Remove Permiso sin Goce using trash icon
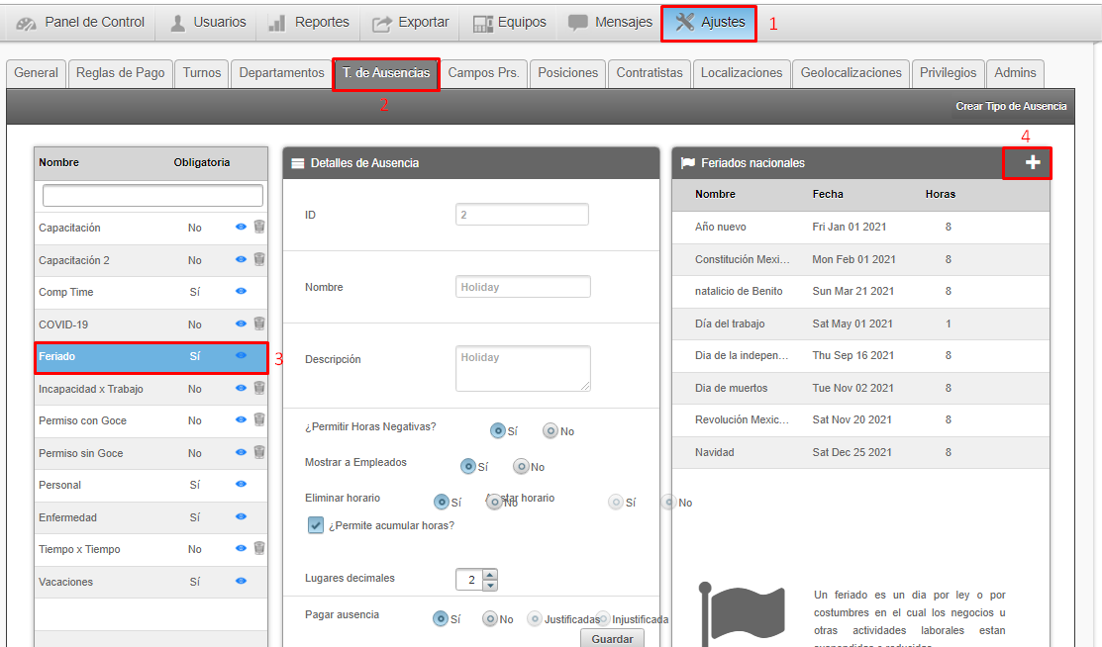 pos(259,452)
